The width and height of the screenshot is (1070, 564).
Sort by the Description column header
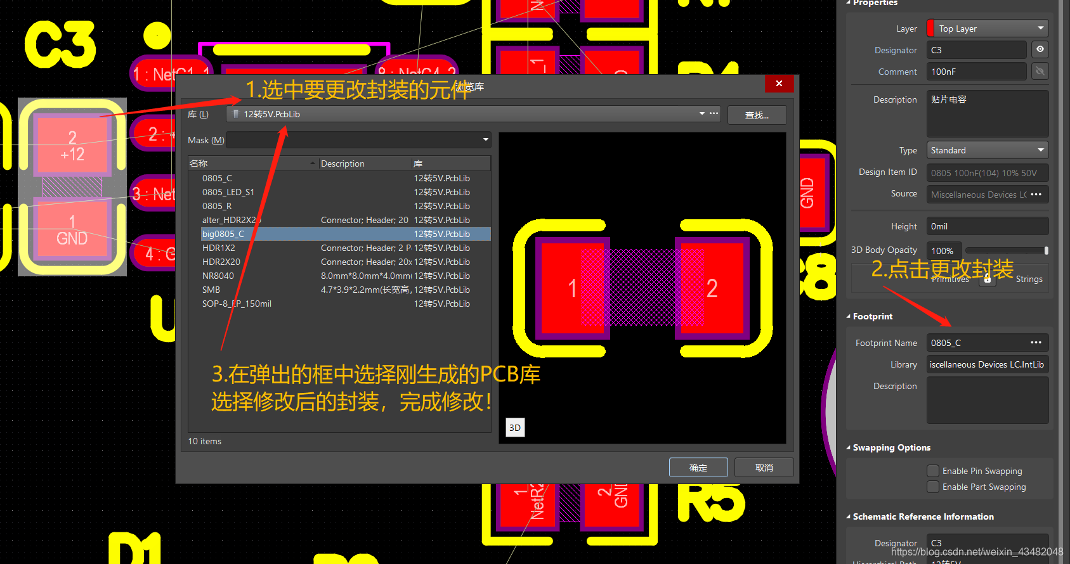coord(365,163)
